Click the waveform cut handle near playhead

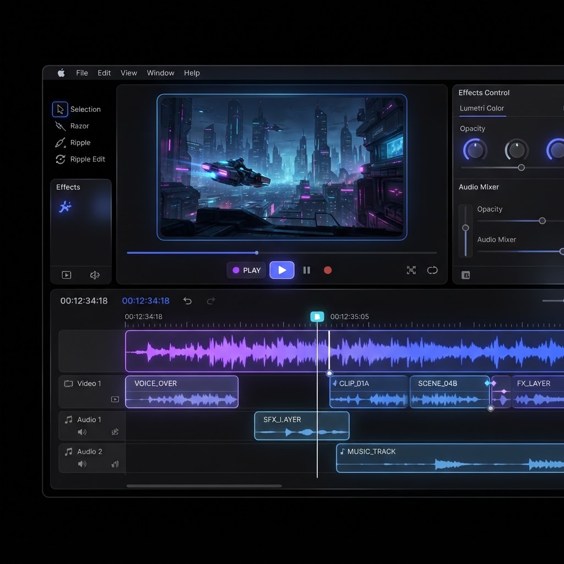pyautogui.click(x=329, y=373)
